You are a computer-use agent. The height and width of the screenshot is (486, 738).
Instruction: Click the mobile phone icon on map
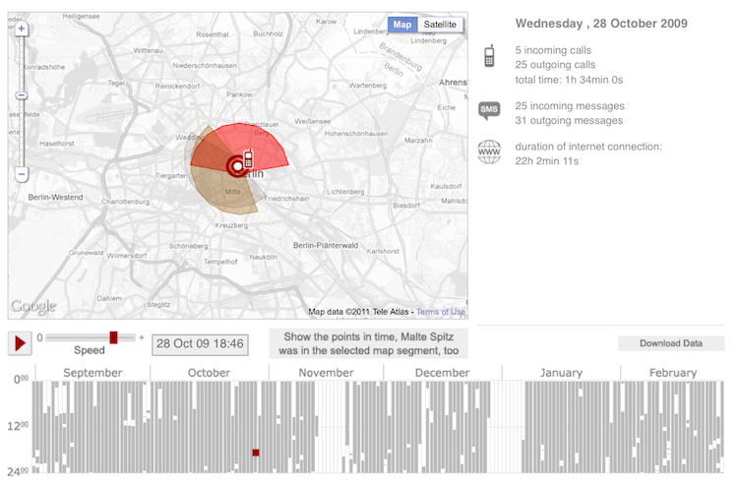pyautogui.click(x=248, y=158)
